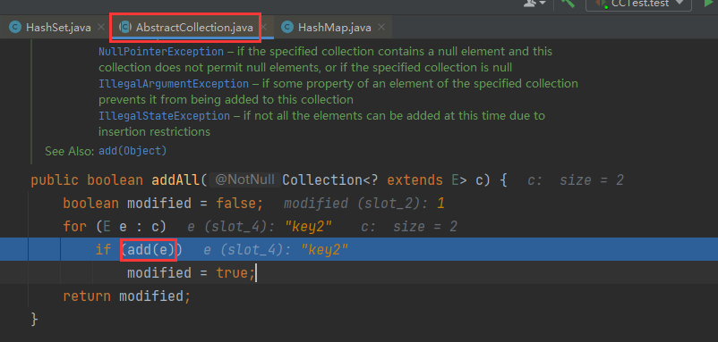Click the 'modified = true;' statement
Screen dimensions: 718x342
[191, 273]
